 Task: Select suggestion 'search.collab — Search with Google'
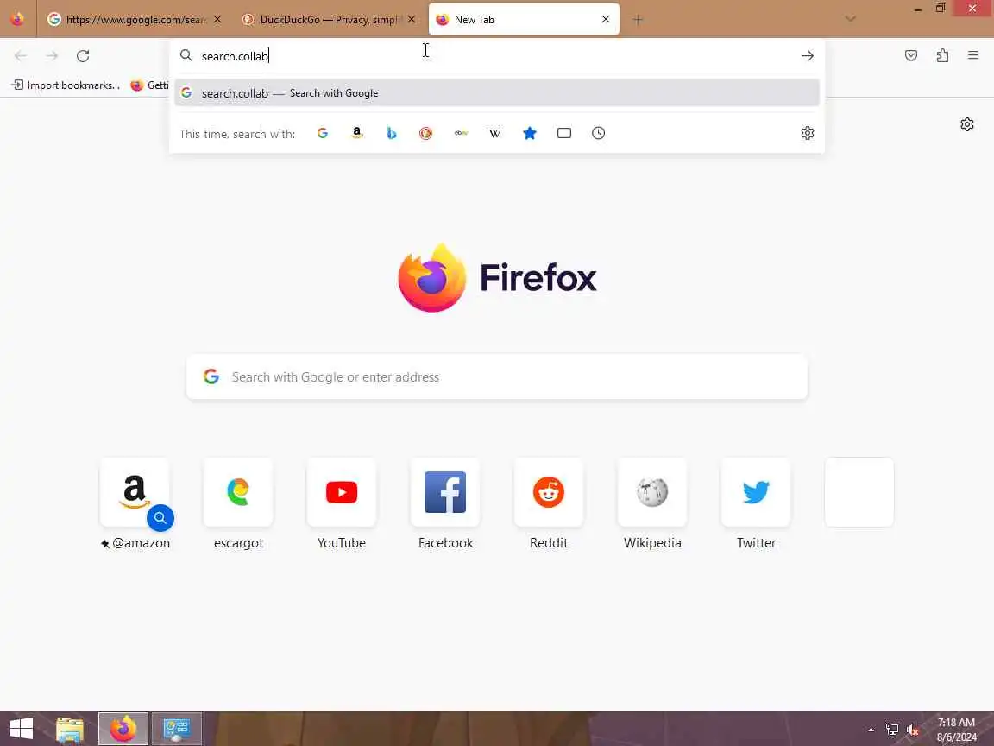(497, 93)
